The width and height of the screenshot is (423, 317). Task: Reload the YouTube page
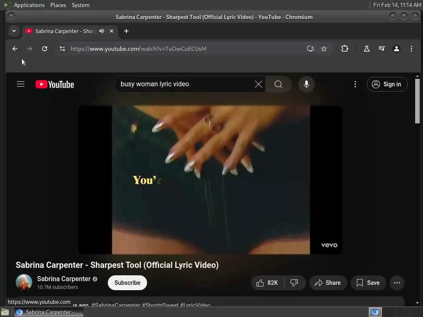click(45, 49)
